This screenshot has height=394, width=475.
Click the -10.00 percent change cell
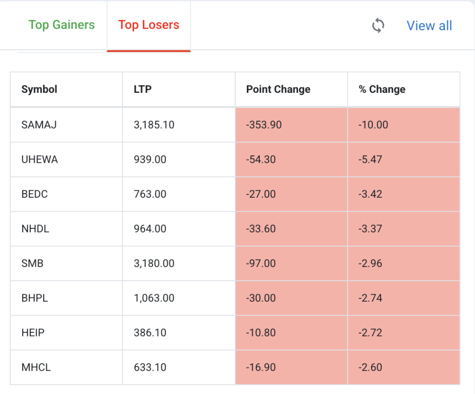pyautogui.click(x=373, y=125)
